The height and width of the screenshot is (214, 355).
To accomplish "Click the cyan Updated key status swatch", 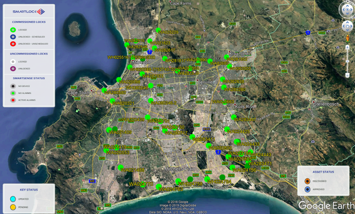I will (x=13, y=199).
